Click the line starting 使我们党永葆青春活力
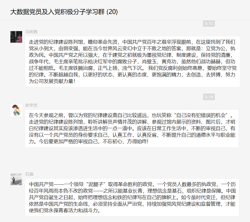Viewport: 250px width, 222px height. click(65, 210)
